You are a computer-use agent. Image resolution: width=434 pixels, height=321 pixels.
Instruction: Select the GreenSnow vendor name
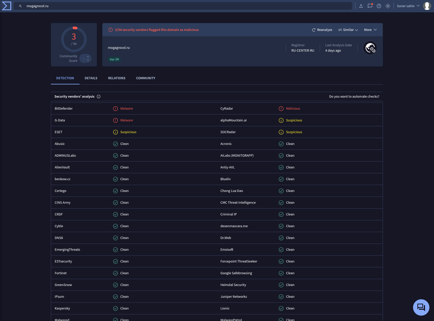(63, 285)
